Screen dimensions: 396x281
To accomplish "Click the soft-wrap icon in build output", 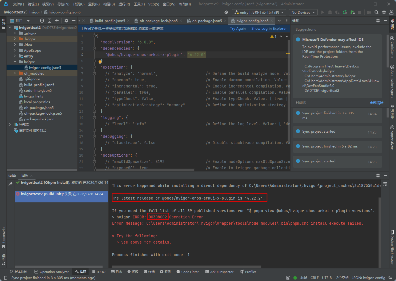I will (x=385, y=184).
